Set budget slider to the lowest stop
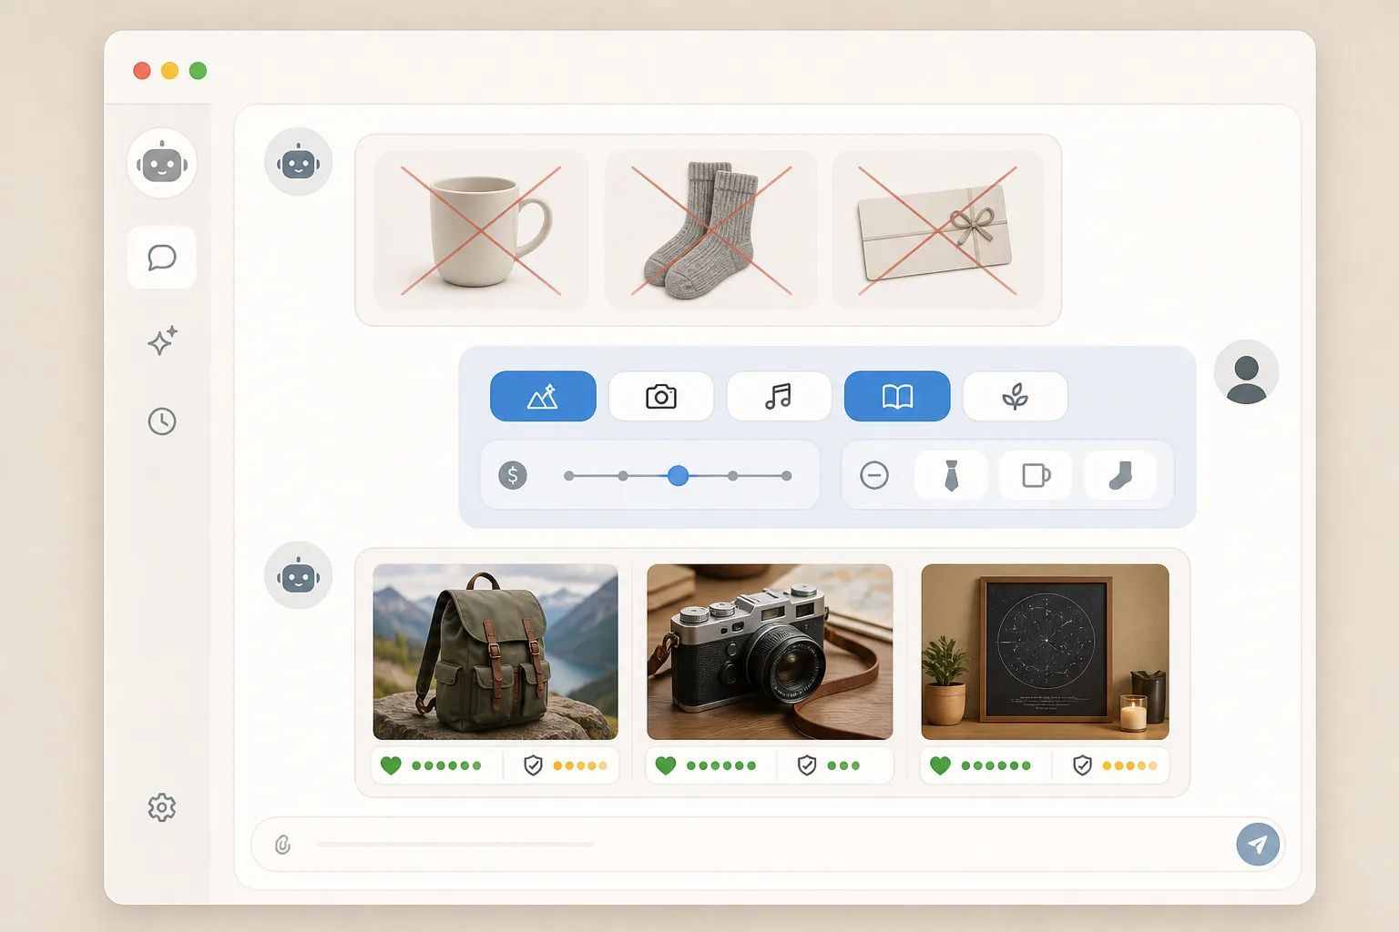1399x932 pixels. (x=568, y=475)
